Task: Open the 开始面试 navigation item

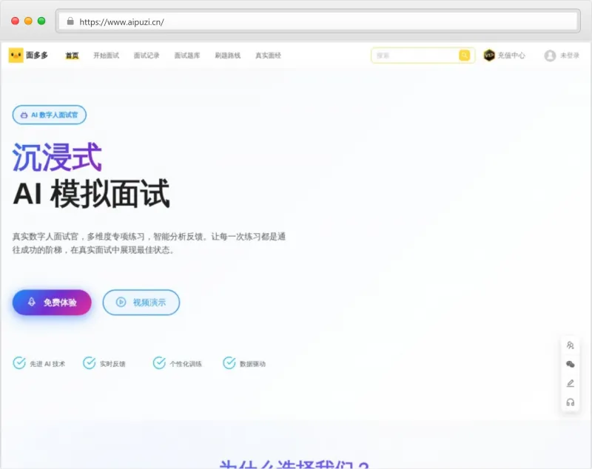Action: tap(106, 55)
